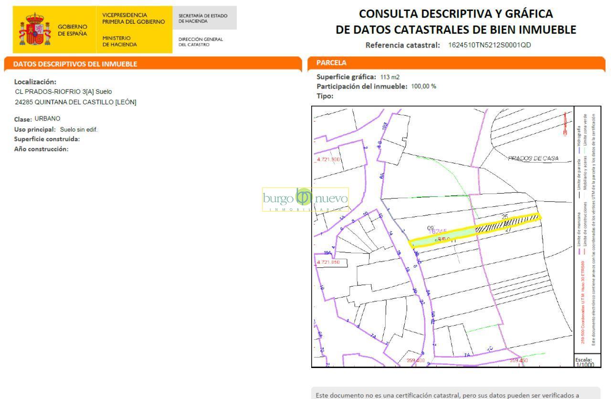Click the CL PRADOS-RIOFRIO 3[A] address line

63,91
